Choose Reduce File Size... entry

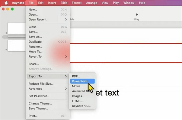pos(48,84)
